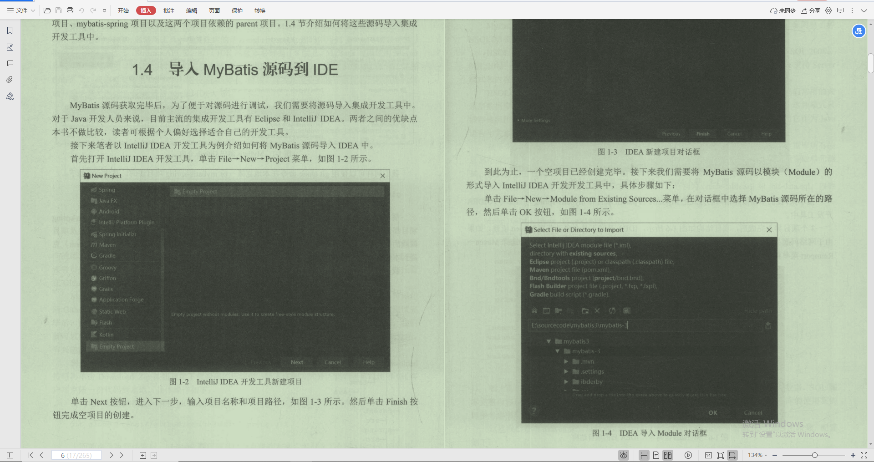Expand the 文件 dropdown arrow
The height and width of the screenshot is (462, 874).
tap(33, 10)
